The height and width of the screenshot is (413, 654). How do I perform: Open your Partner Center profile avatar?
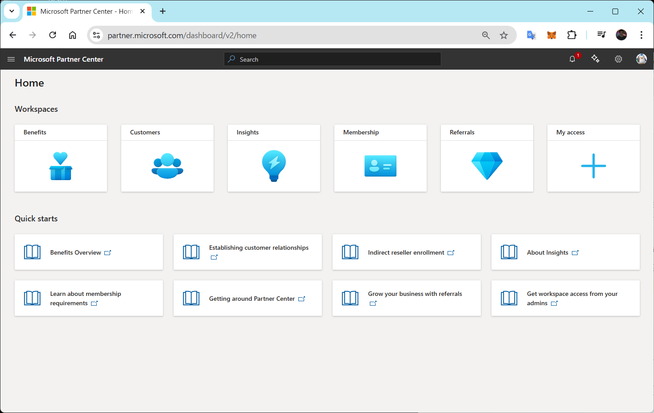pyautogui.click(x=641, y=59)
